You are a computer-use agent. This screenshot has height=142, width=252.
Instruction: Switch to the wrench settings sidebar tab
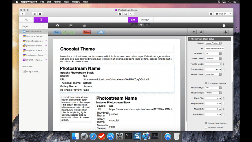[26, 20]
